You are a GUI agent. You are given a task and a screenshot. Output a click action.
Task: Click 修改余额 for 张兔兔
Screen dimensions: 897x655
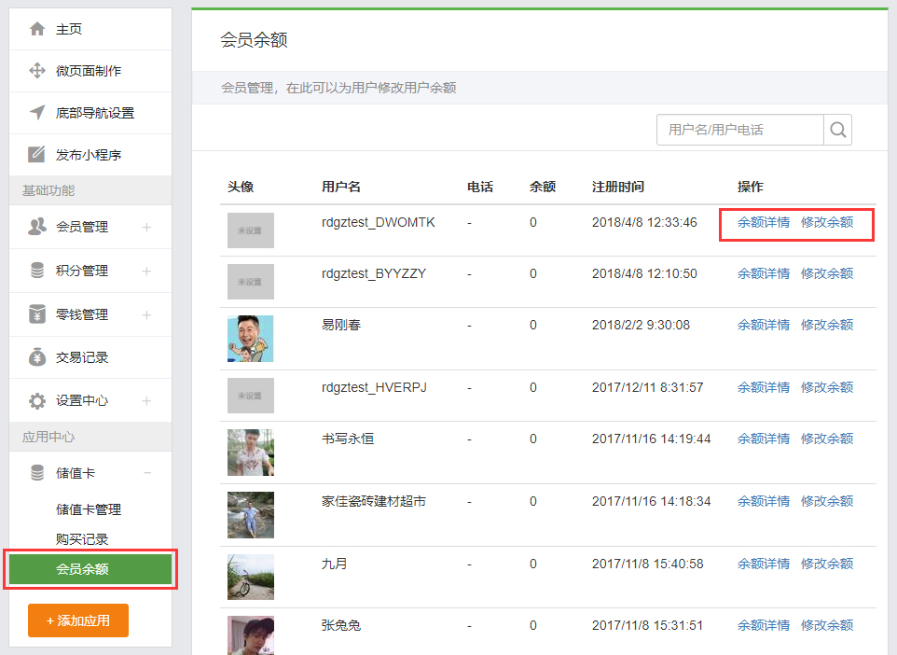827,625
